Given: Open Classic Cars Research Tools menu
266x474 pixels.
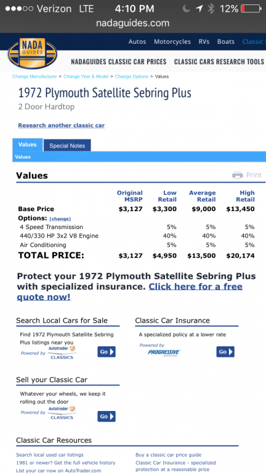Looking at the screenshot, I should point(219,62).
